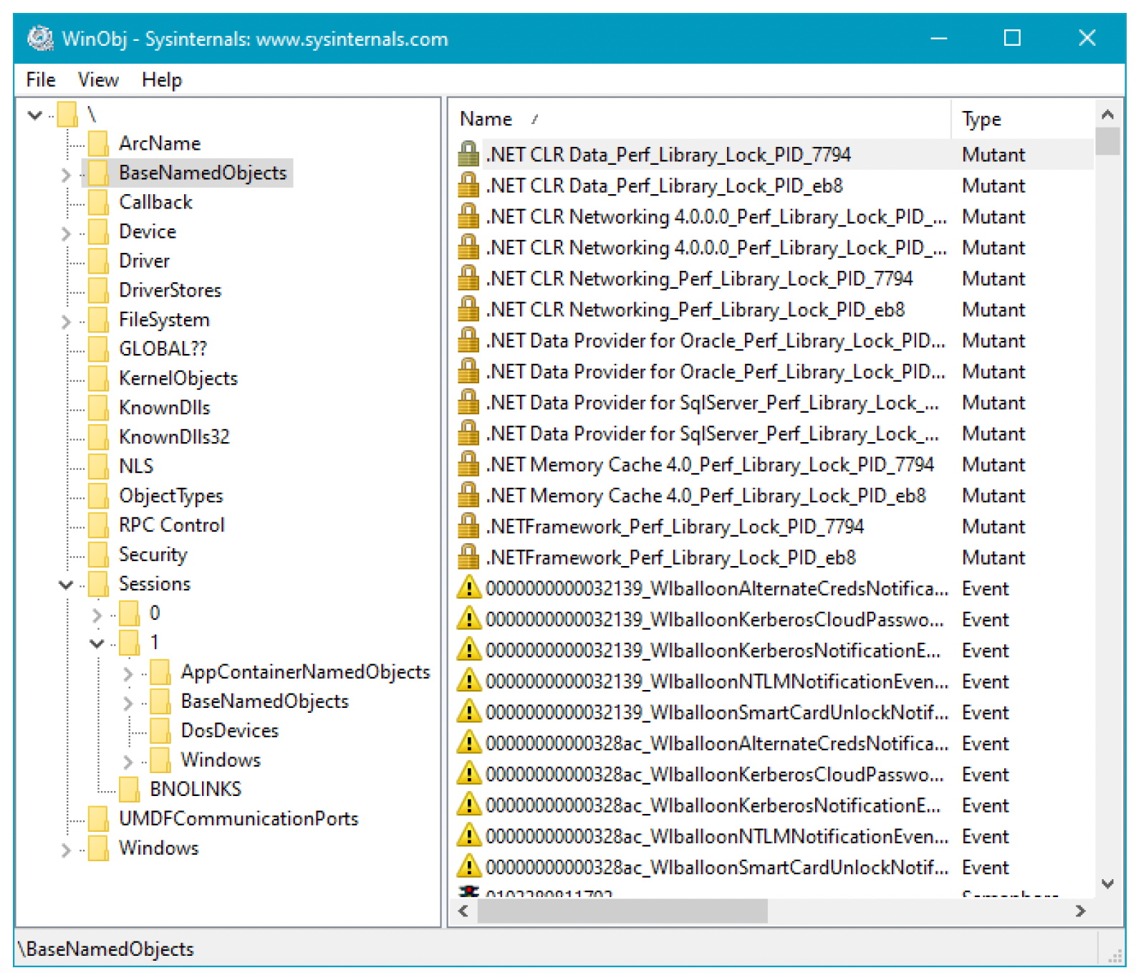Click horizontal scrollbar left arrow
Screen dimensions: 1136x973
[463, 911]
